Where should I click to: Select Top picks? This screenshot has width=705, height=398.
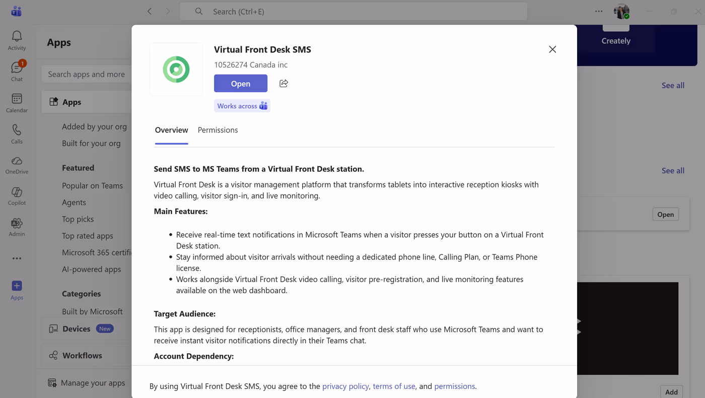pos(78,219)
